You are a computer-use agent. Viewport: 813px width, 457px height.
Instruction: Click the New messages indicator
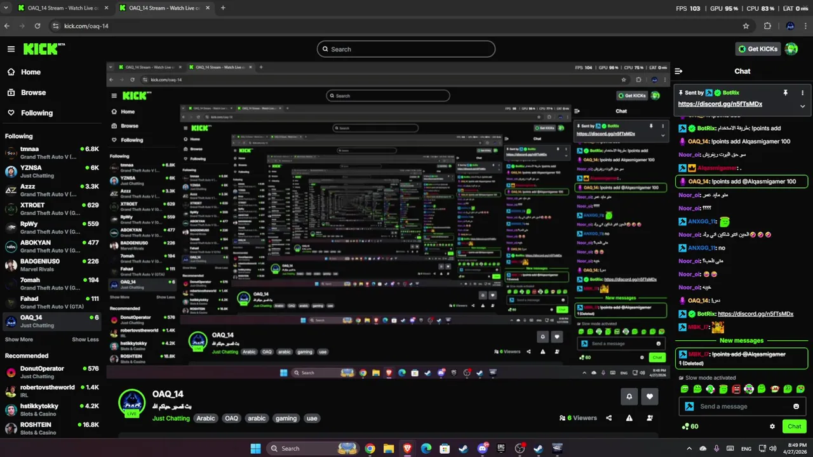741,341
